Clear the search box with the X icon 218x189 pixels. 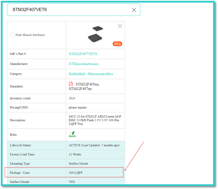[134, 10]
